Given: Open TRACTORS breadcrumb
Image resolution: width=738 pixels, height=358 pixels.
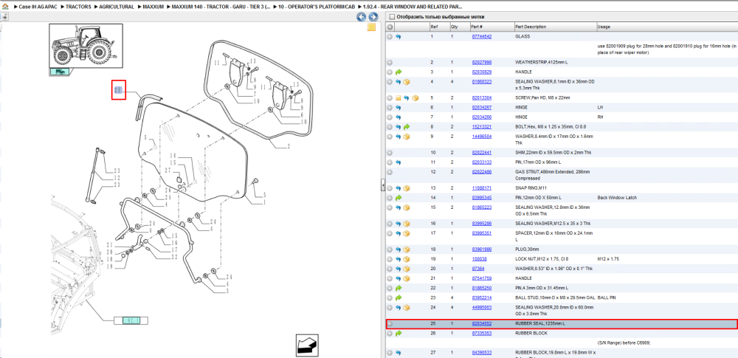Looking at the screenshot, I should pyautogui.click(x=78, y=7).
